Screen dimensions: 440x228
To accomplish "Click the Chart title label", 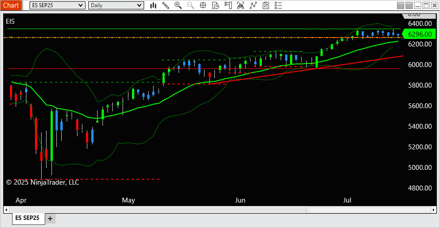I will [11, 5].
